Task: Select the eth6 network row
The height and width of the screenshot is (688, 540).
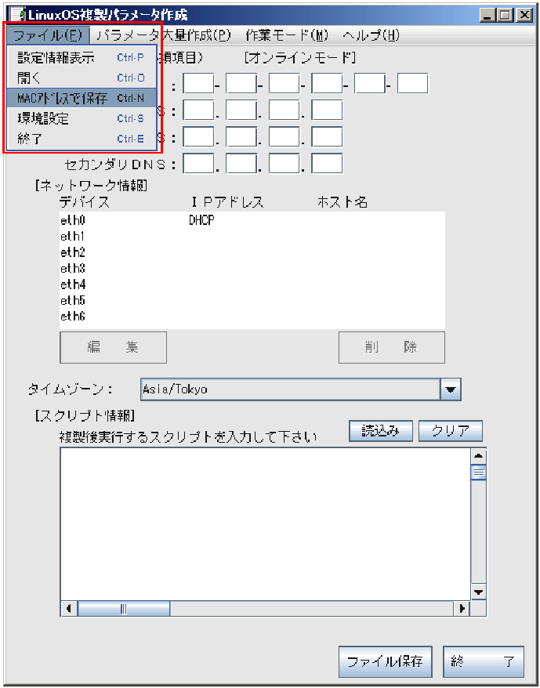Action: click(252, 316)
